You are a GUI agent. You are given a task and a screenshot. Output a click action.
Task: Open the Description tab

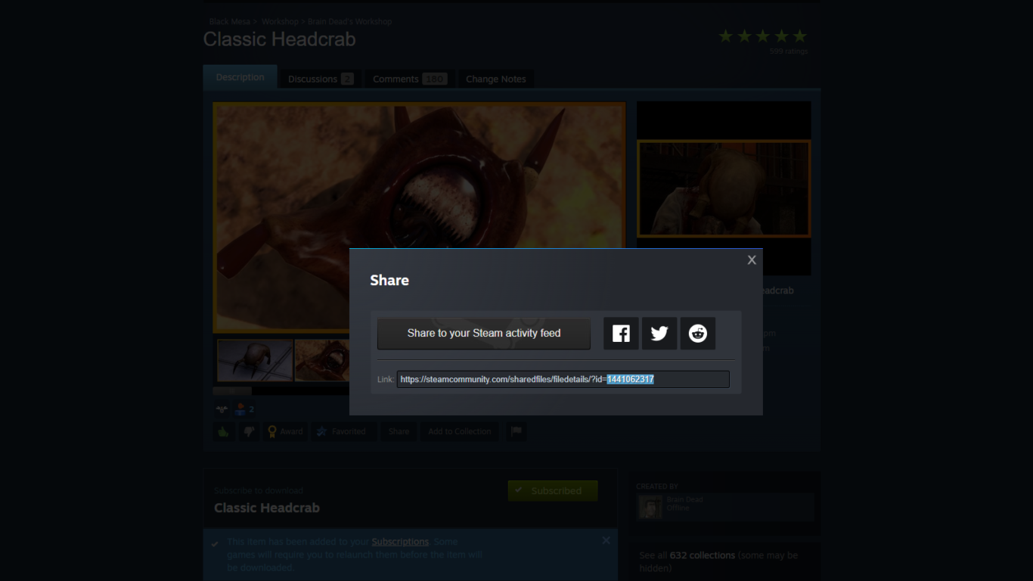tap(240, 77)
